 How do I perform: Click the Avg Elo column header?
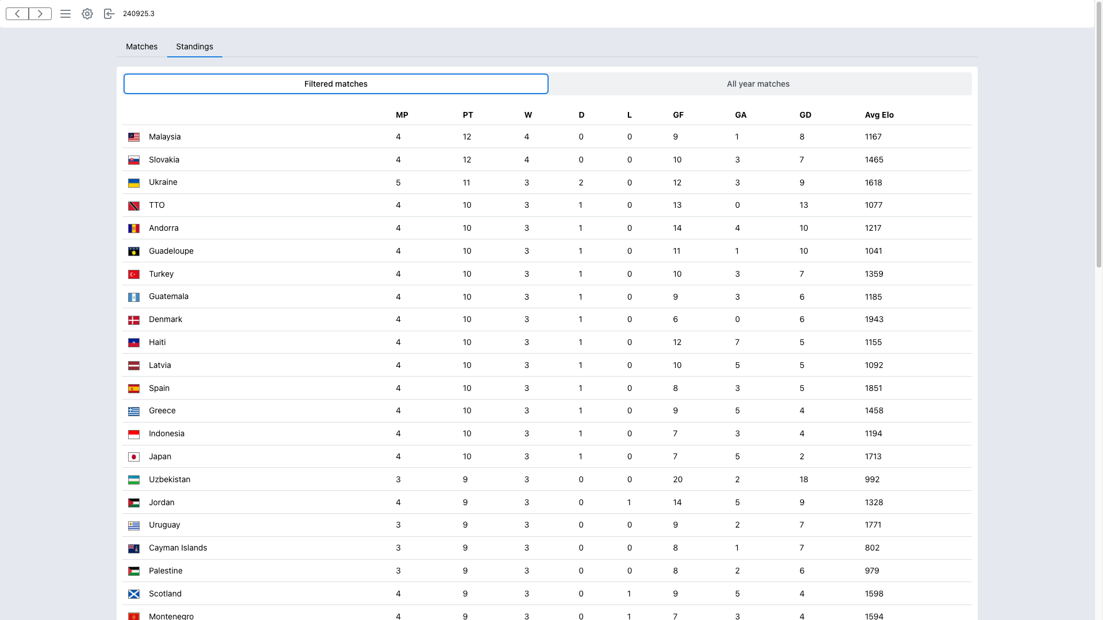point(880,115)
